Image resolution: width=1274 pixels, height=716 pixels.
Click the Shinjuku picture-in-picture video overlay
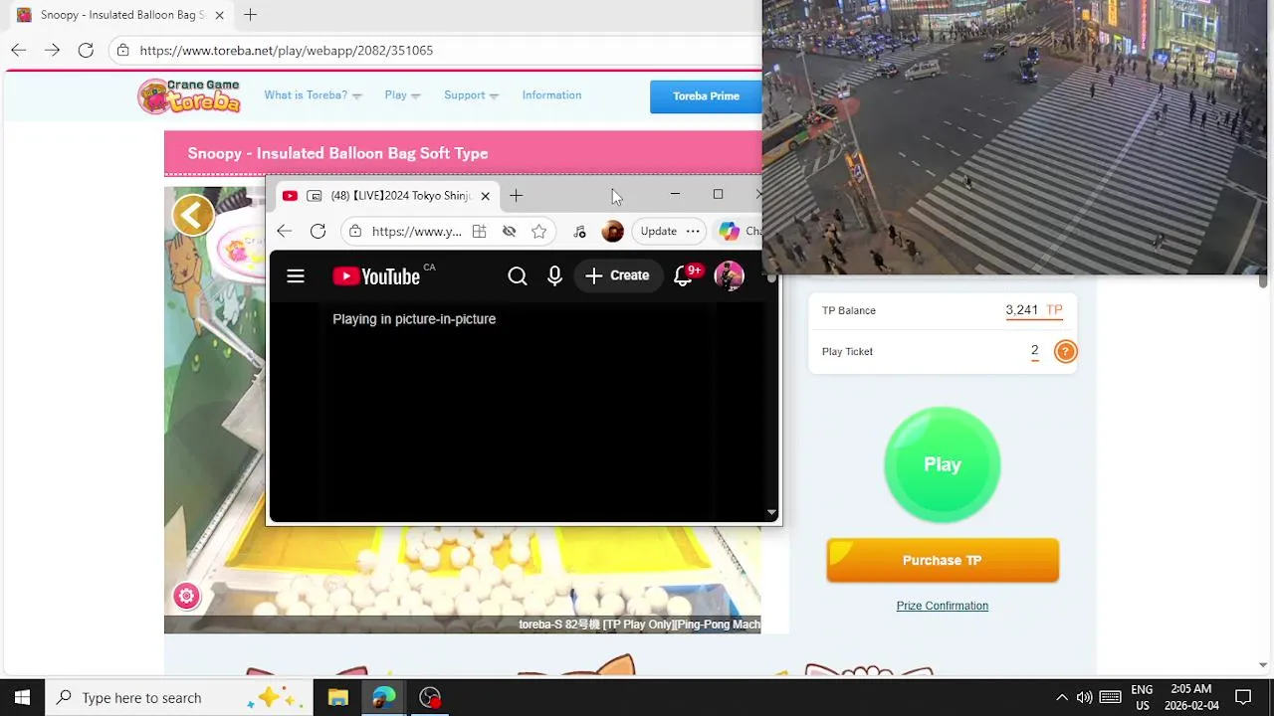1015,137
